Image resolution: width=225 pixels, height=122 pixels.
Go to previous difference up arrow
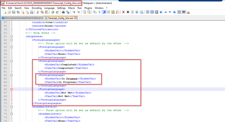pos(166,12)
